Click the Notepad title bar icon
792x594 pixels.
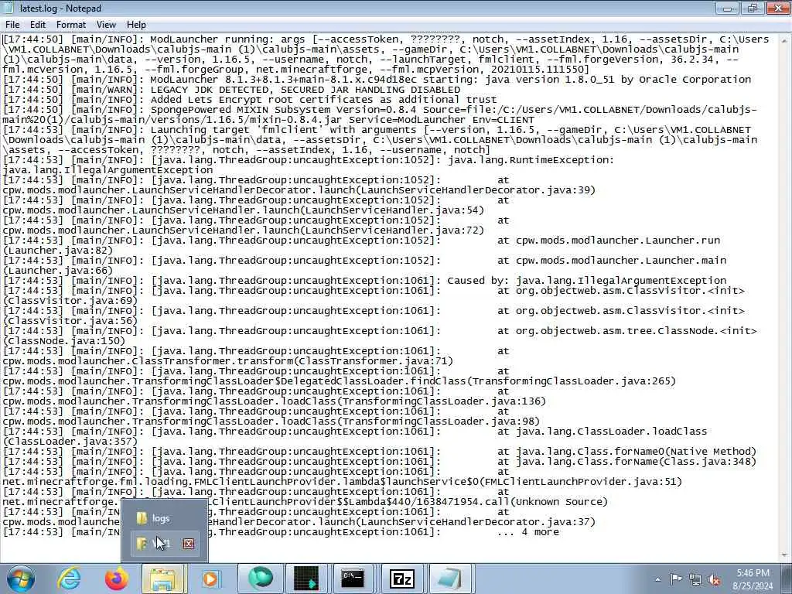pos(8,8)
